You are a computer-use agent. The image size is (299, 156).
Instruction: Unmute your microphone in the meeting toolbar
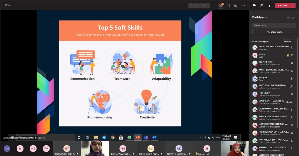(x=262, y=5)
